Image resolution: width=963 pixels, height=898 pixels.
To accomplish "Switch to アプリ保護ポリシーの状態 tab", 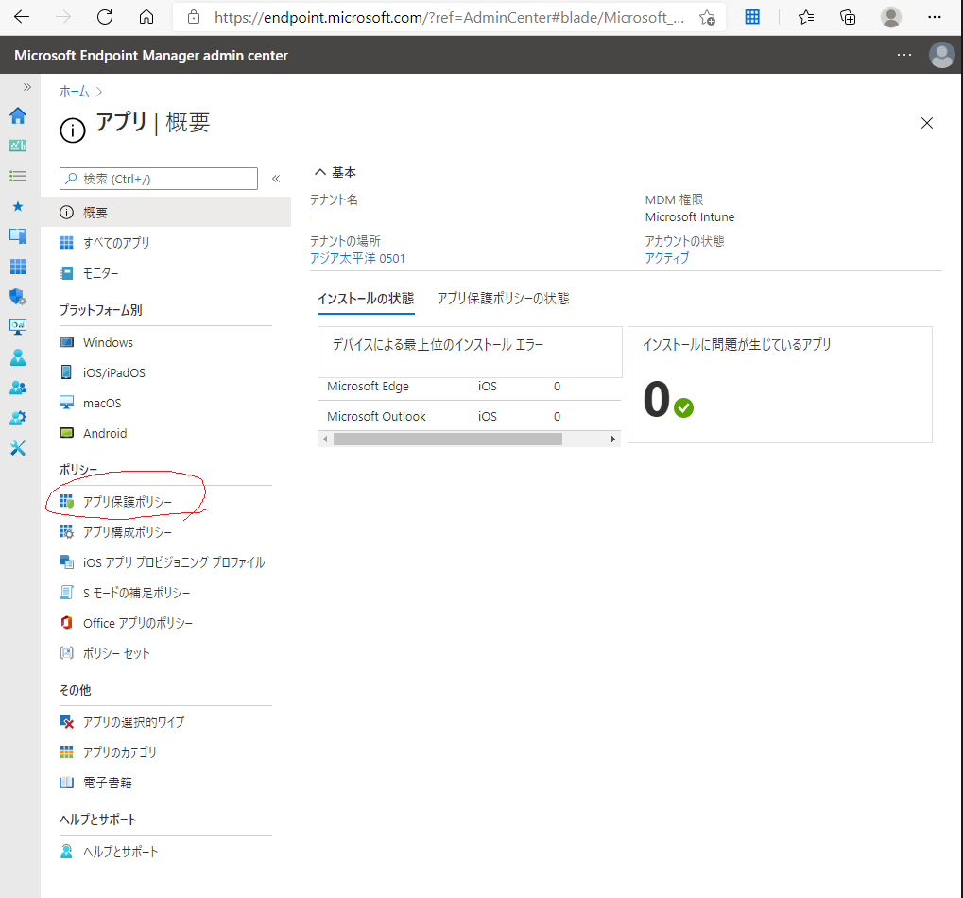I will pyautogui.click(x=503, y=299).
